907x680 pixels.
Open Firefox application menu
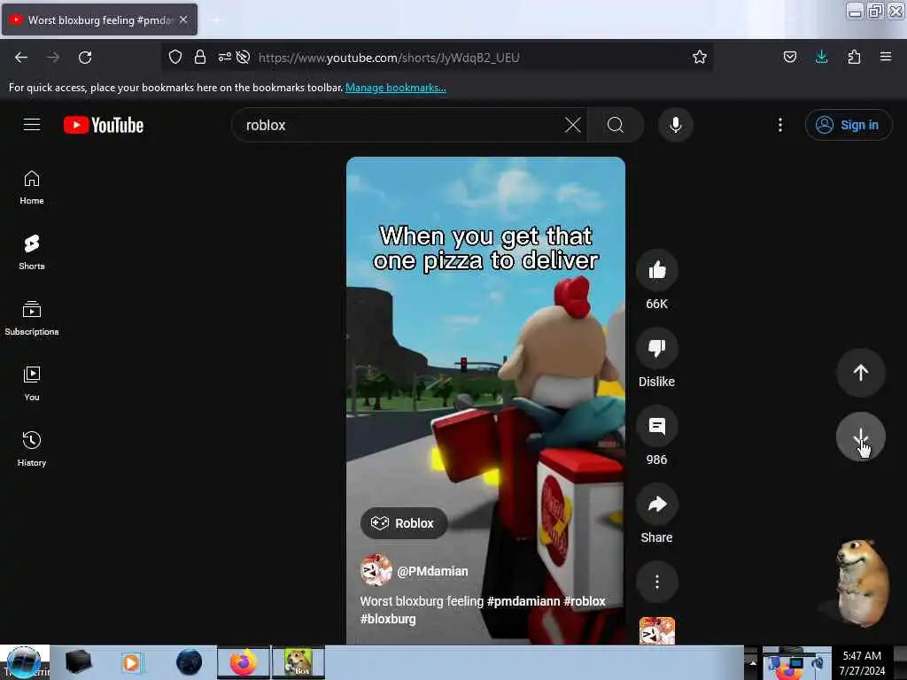coord(886,58)
